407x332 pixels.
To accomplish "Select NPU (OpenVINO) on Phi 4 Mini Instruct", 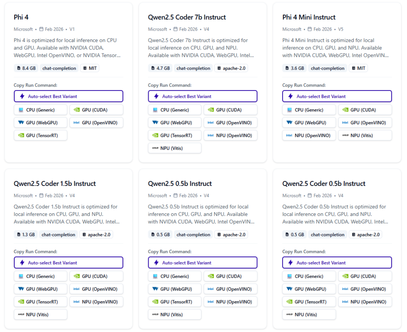I will (x=309, y=135).
